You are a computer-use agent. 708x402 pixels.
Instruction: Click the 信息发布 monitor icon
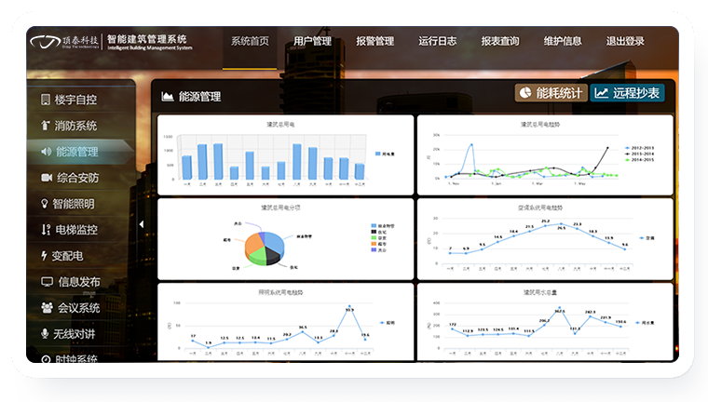[45, 282]
